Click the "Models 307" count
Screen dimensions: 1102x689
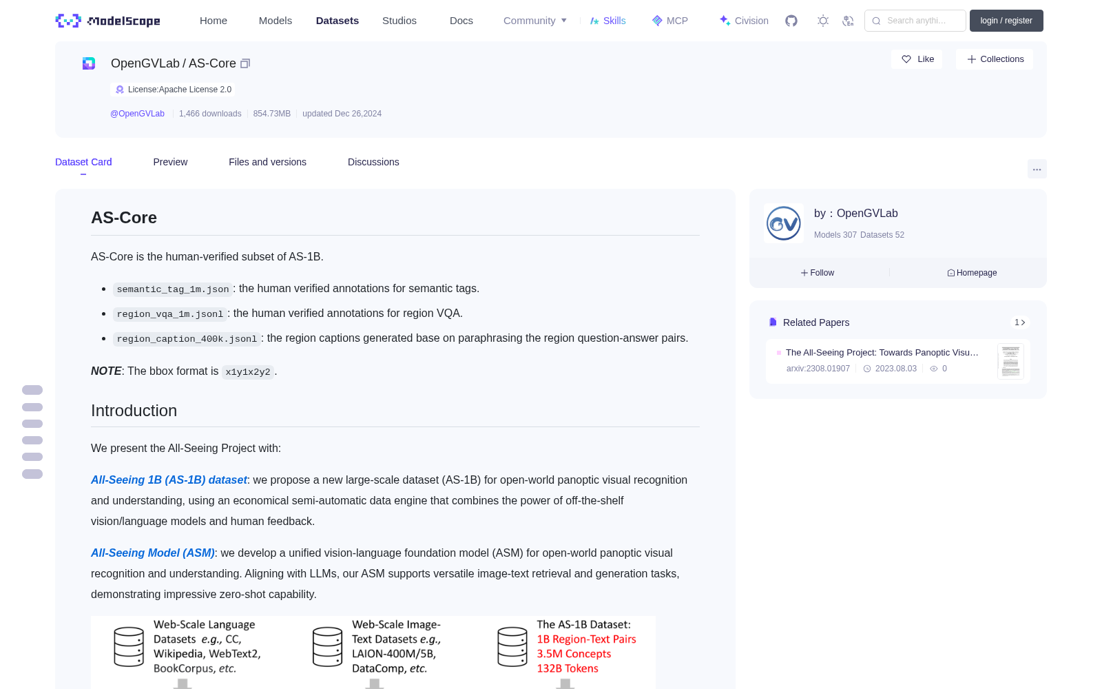coord(835,235)
